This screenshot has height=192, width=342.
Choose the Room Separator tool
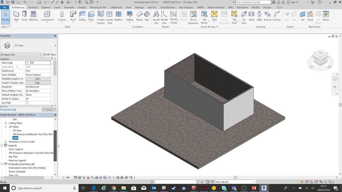coord(193,18)
